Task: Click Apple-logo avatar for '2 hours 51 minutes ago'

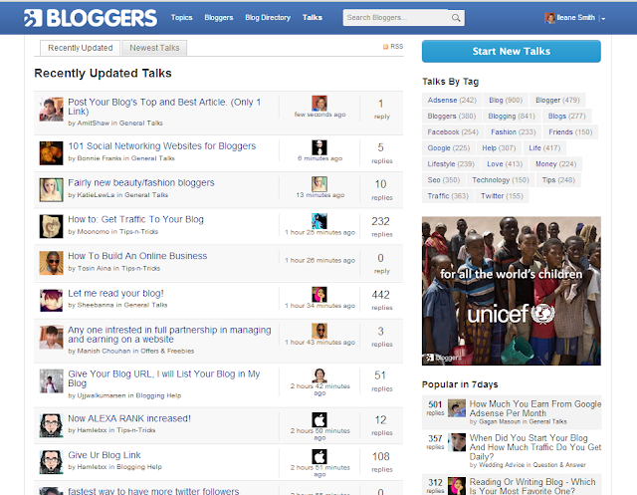Action: (319, 456)
